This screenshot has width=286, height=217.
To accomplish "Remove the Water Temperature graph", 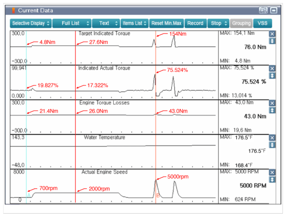I will click(x=272, y=138).
